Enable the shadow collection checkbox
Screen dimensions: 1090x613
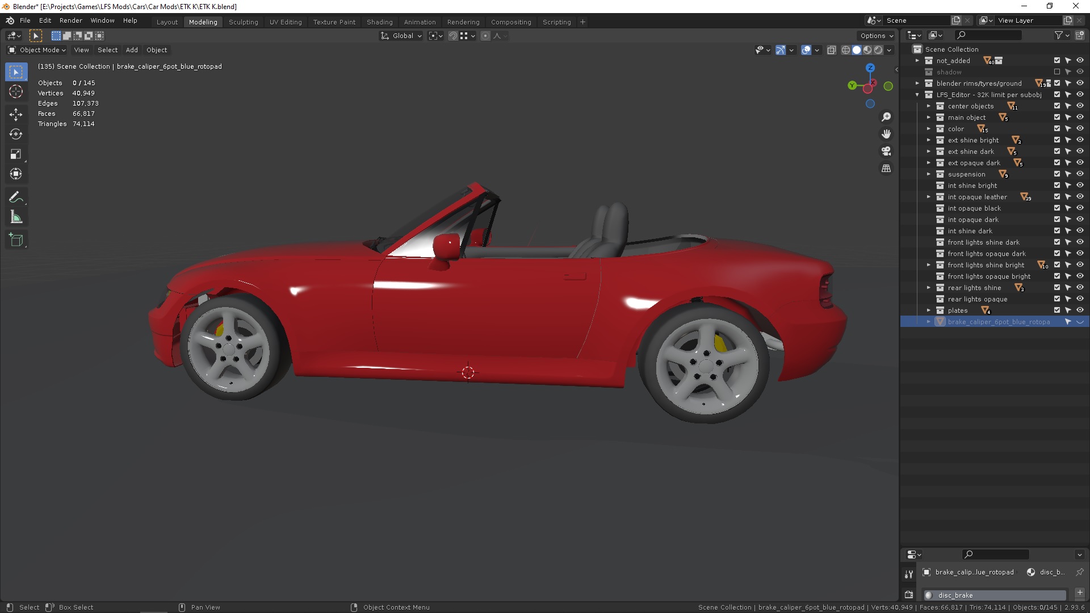[1057, 72]
